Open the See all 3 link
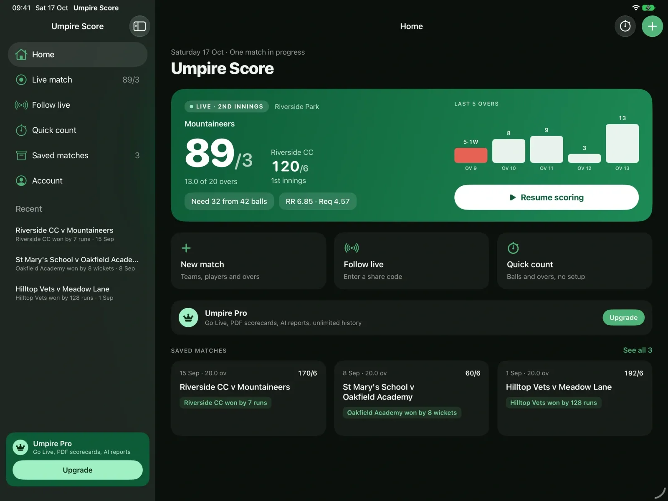Viewport: 668px width, 501px height. [x=638, y=350]
